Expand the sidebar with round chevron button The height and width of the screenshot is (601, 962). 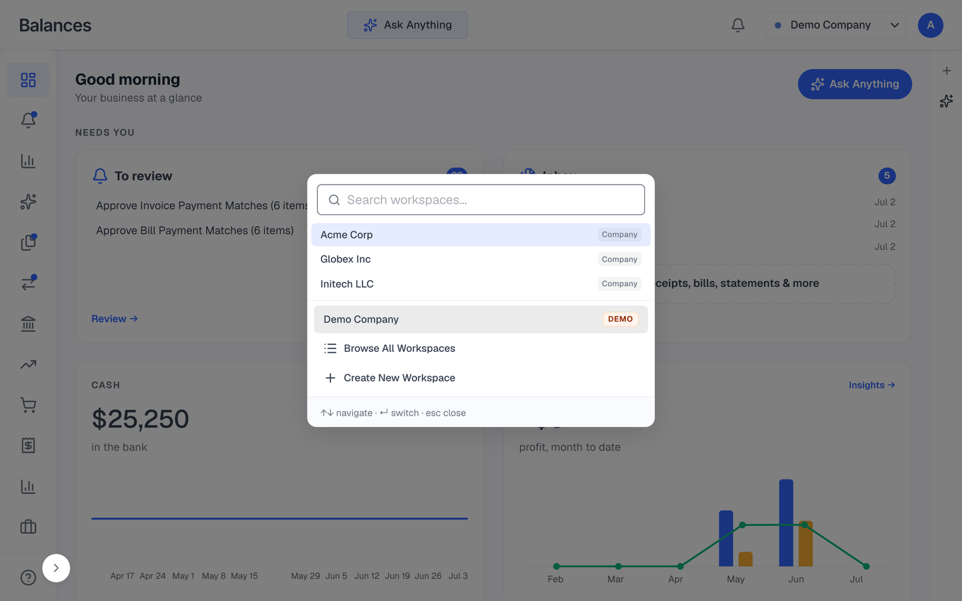point(56,568)
